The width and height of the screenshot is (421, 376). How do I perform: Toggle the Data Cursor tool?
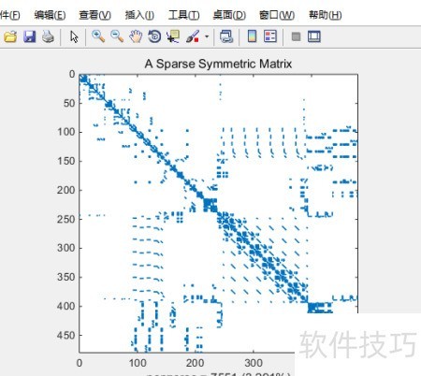pos(173,36)
